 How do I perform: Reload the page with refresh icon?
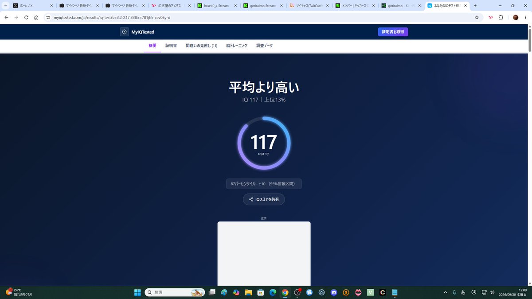pos(26,17)
